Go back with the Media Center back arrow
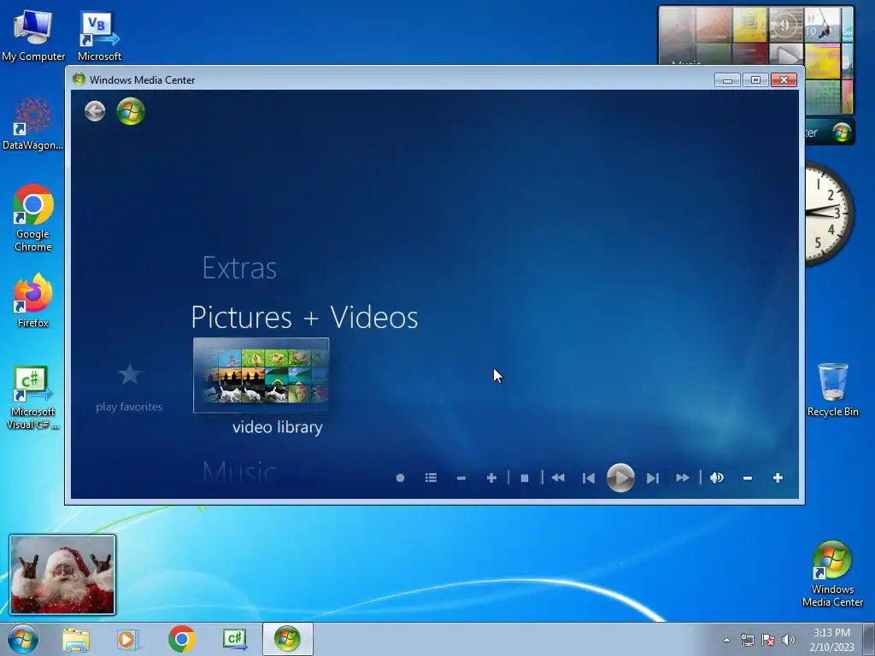The height and width of the screenshot is (656, 875). 95,111
